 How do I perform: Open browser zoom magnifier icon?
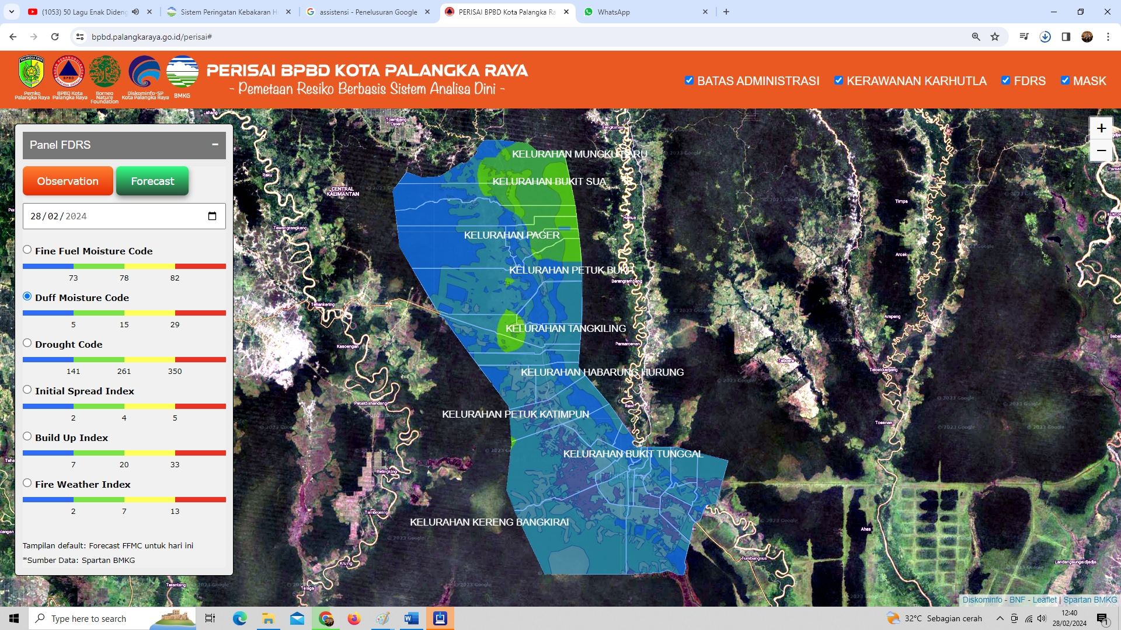click(x=976, y=37)
